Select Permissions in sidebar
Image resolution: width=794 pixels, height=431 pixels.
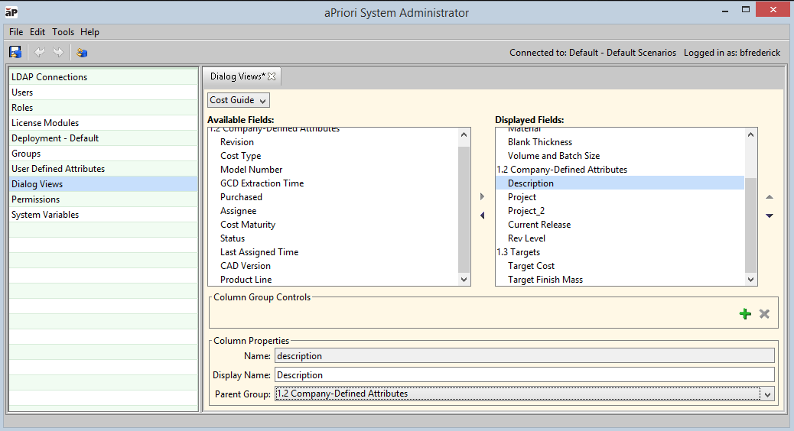(103, 199)
